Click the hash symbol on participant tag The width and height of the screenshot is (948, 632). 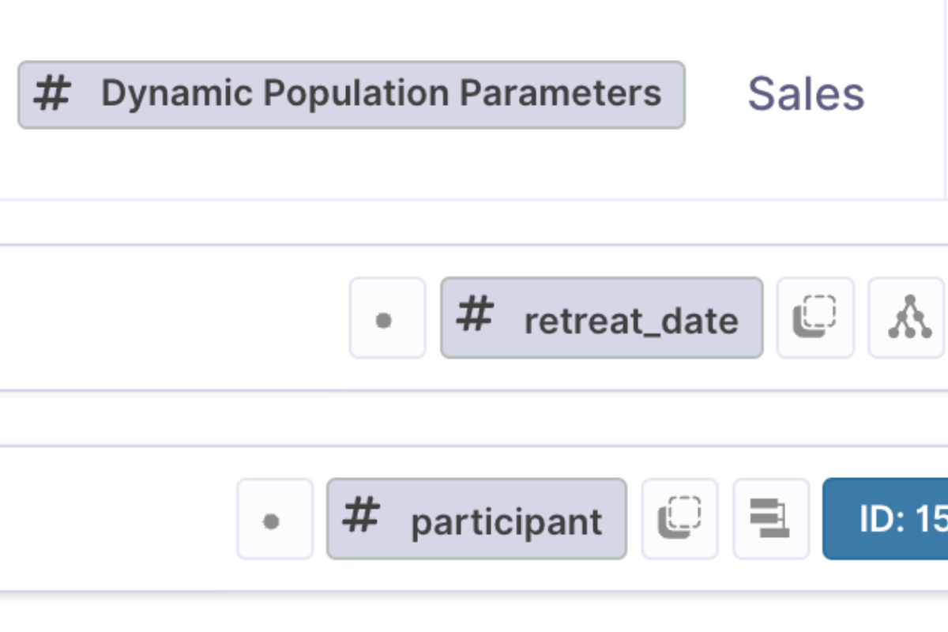pyautogui.click(x=360, y=517)
